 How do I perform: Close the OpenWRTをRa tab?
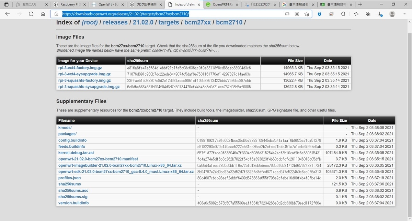(237, 5)
